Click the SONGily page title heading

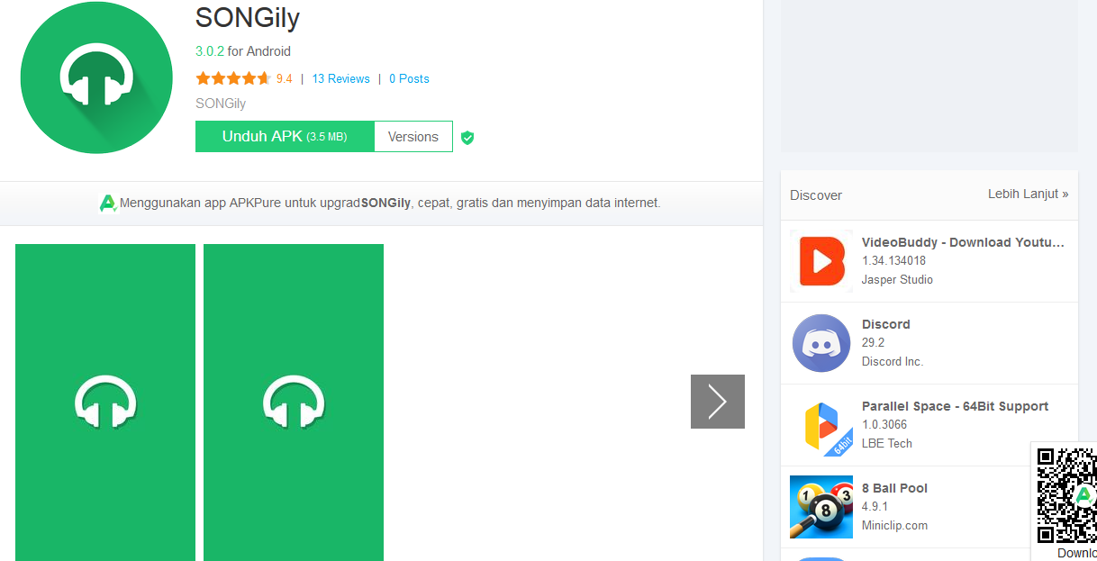(248, 19)
